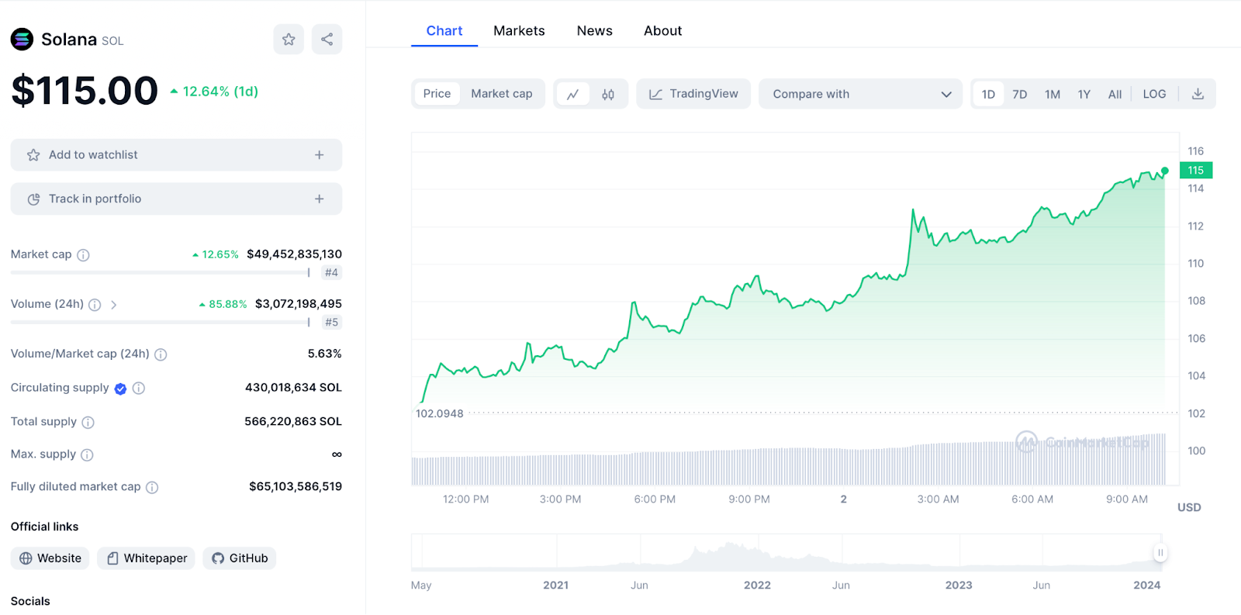Image resolution: width=1241 pixels, height=615 pixels.
Task: Expand Volume (24h) details chevron
Action: click(114, 305)
